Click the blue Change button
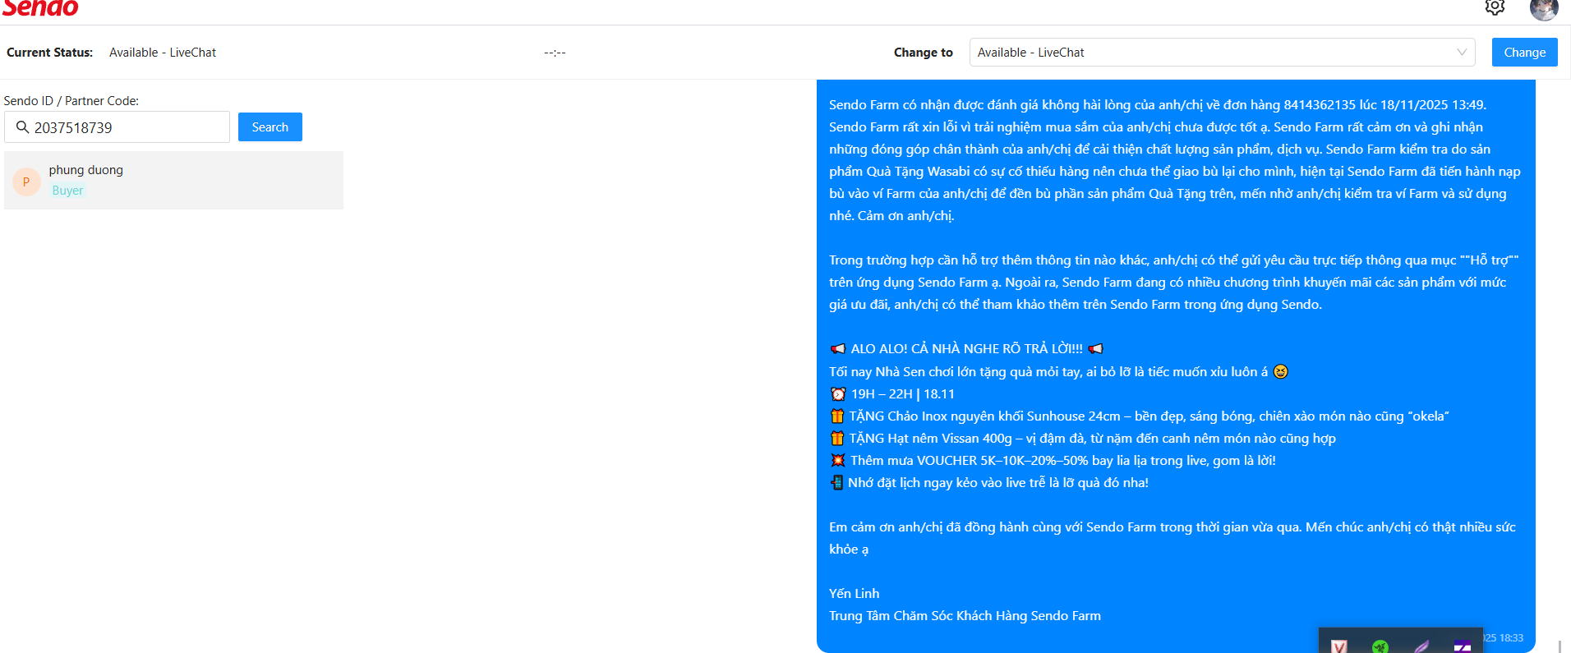This screenshot has height=653, width=1571. [1524, 53]
